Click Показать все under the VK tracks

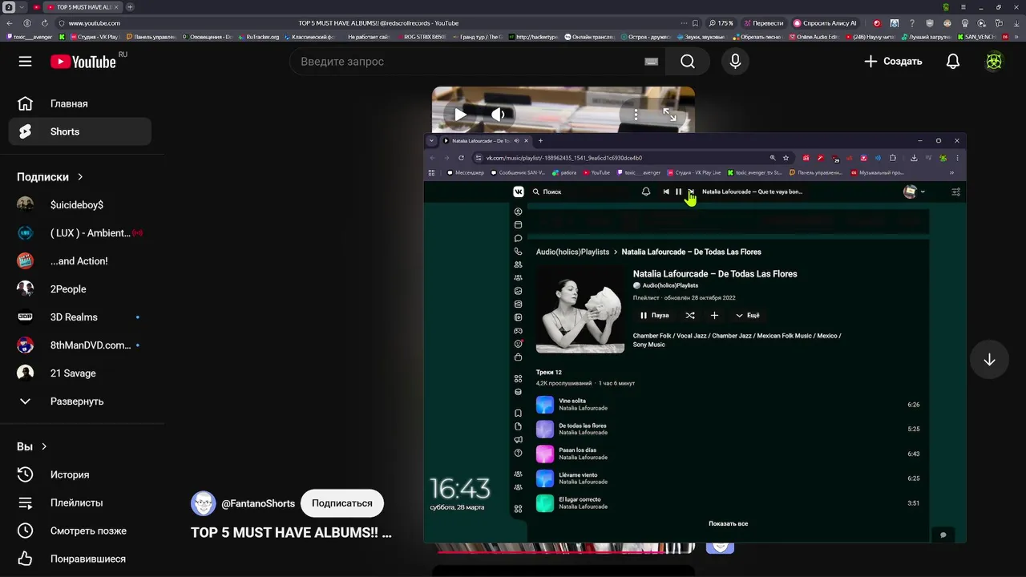[x=728, y=523]
